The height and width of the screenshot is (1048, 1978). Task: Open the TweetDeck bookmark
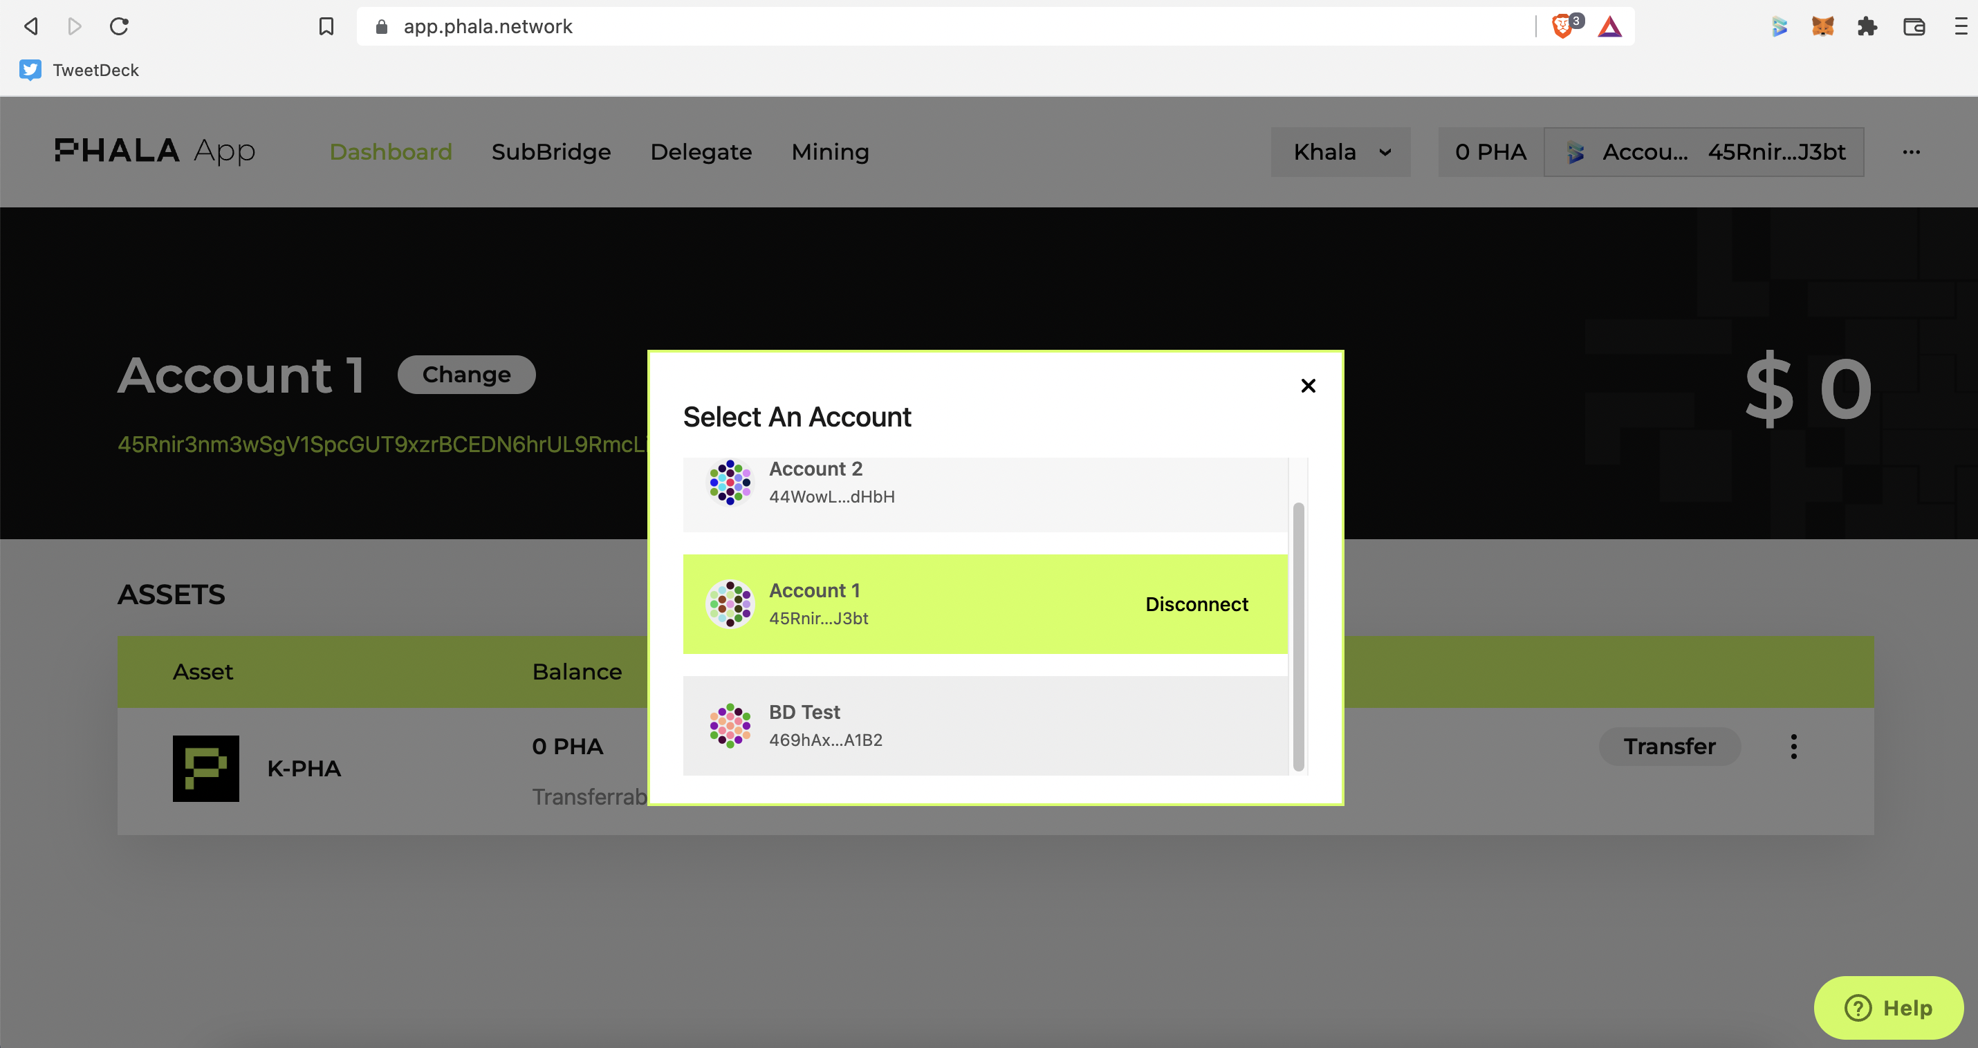pos(79,70)
